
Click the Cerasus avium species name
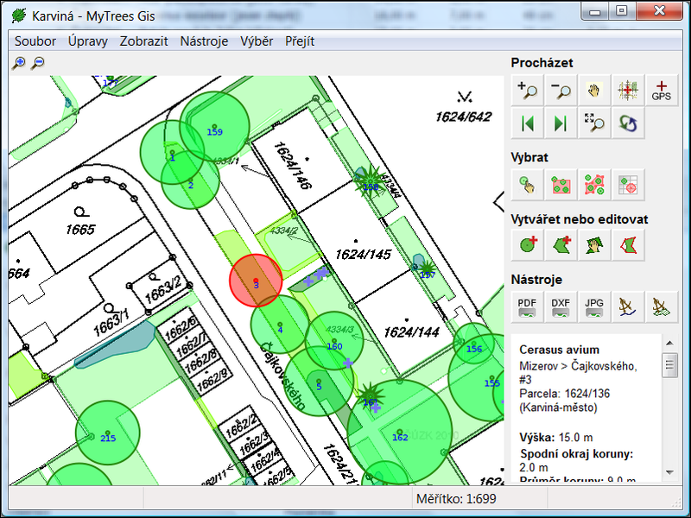pyautogui.click(x=559, y=350)
